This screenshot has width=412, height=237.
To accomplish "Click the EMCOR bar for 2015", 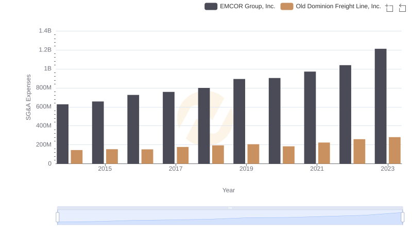I will point(98,133).
